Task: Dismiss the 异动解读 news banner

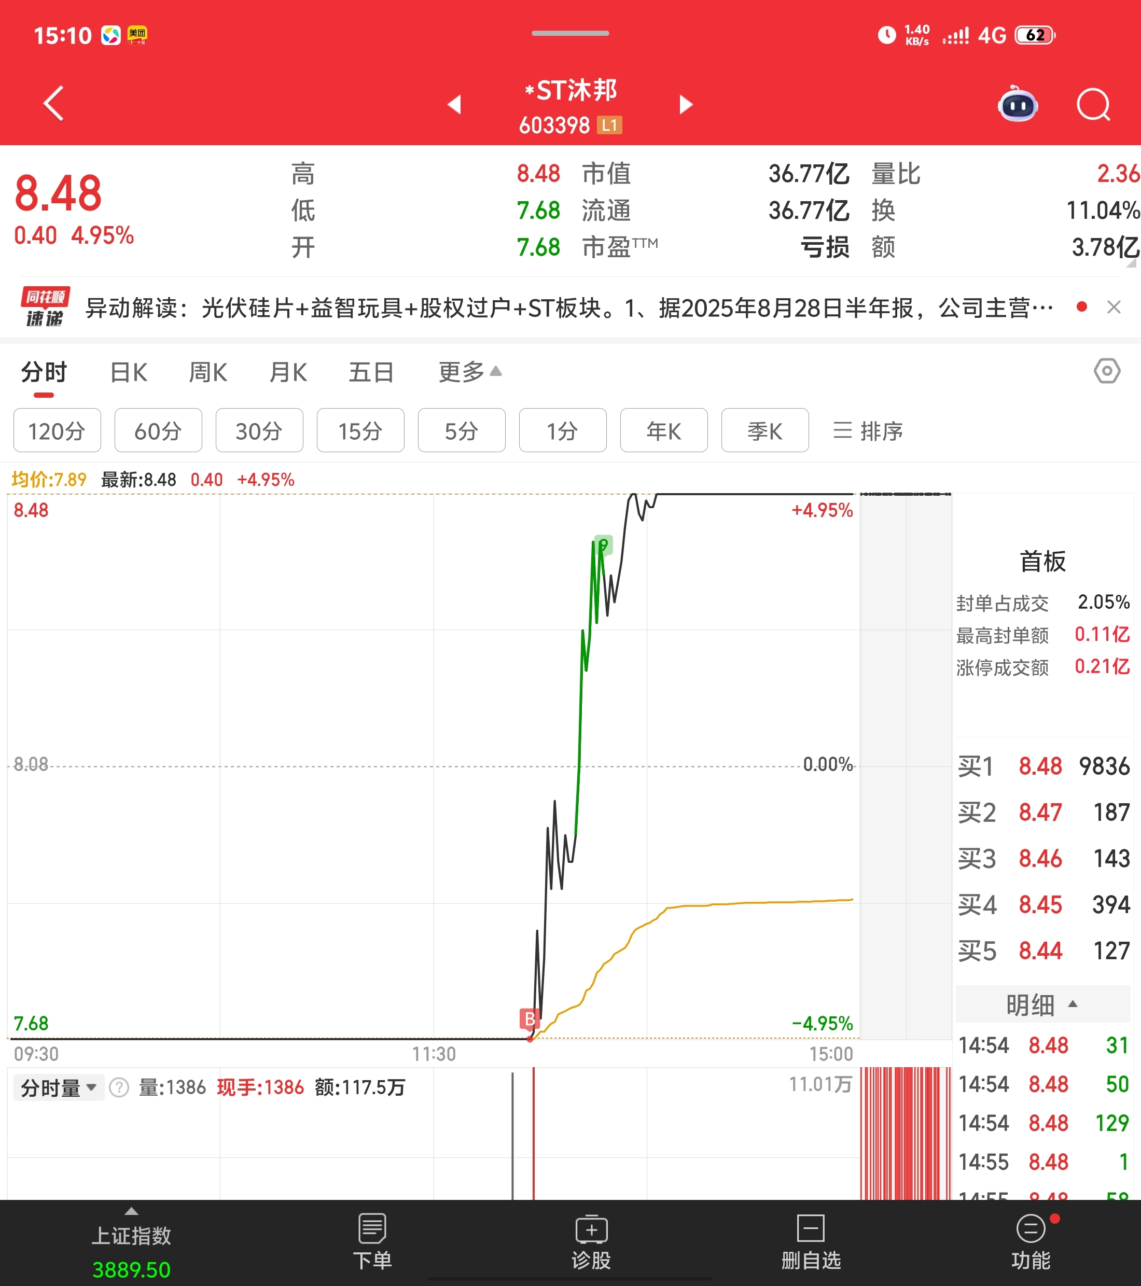Action: [1114, 307]
